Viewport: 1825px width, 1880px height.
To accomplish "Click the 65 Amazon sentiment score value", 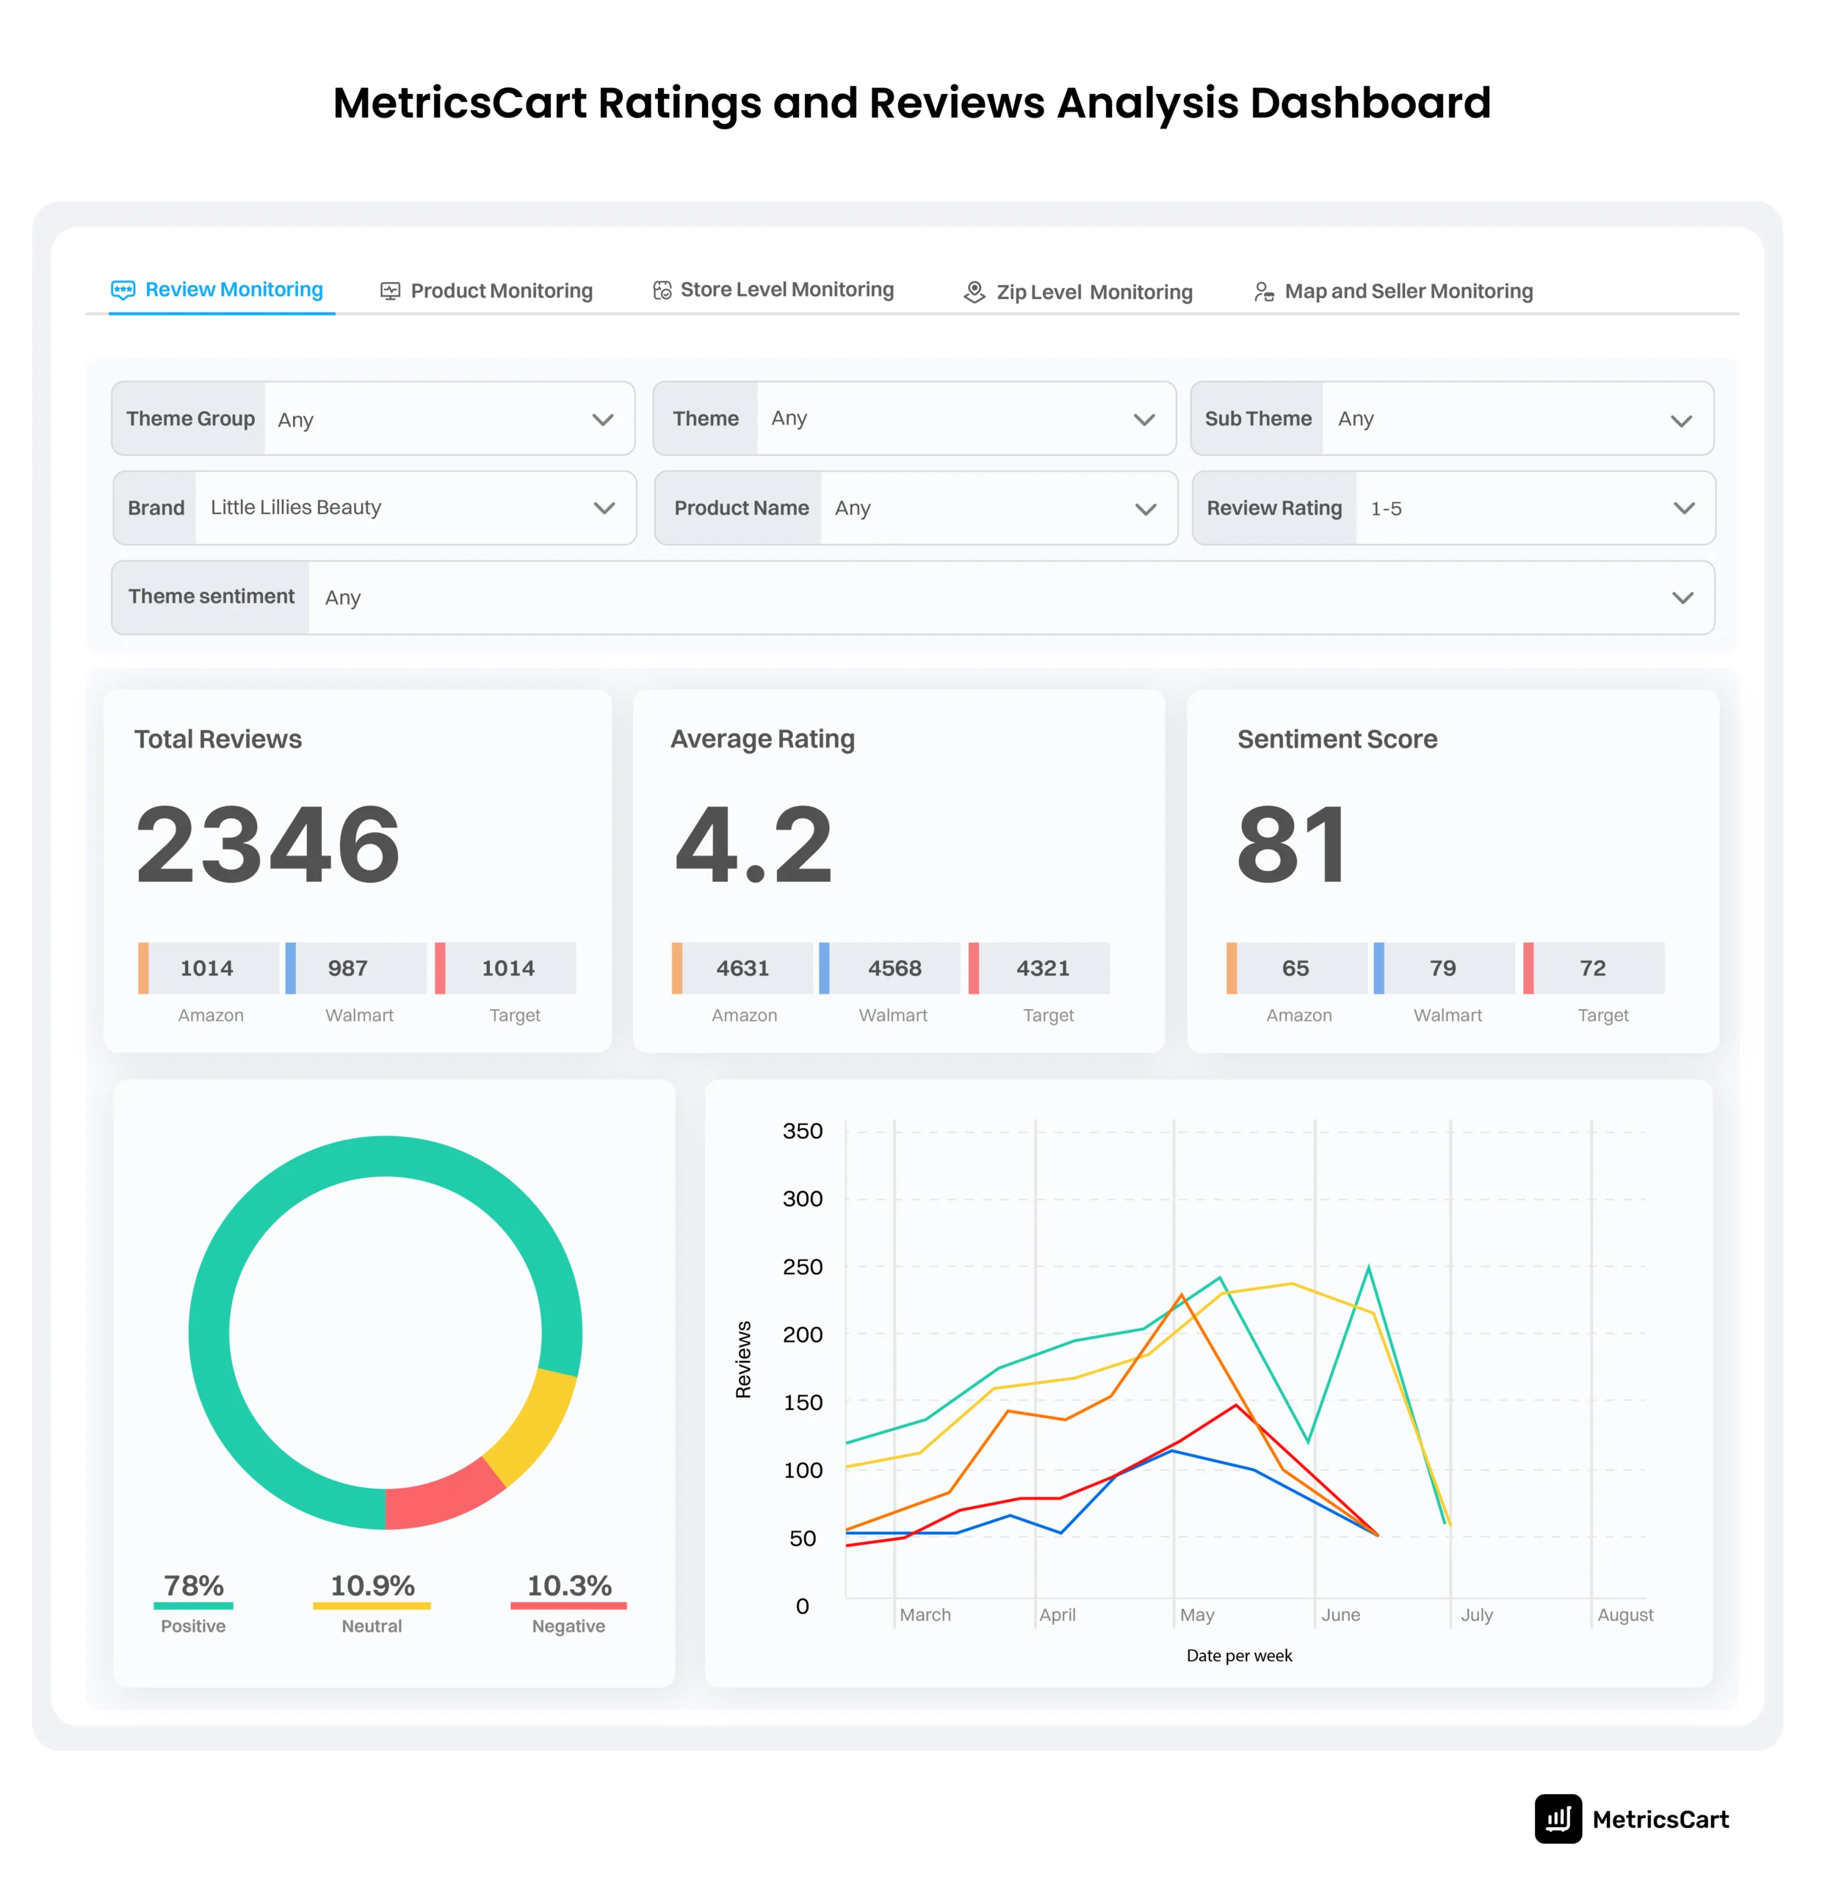I will [1295, 968].
